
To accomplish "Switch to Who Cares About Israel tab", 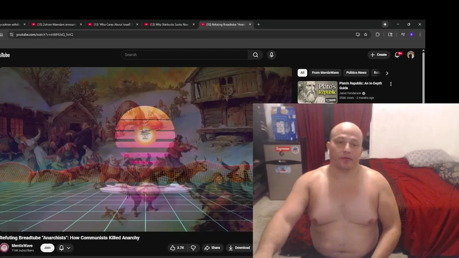I will tap(113, 24).
